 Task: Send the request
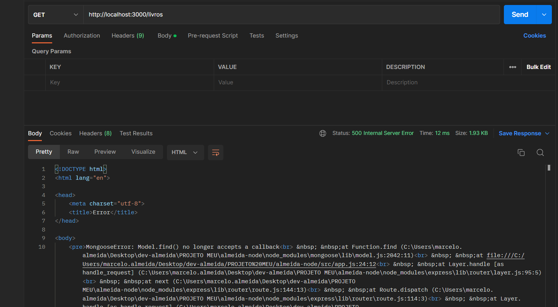point(520,15)
